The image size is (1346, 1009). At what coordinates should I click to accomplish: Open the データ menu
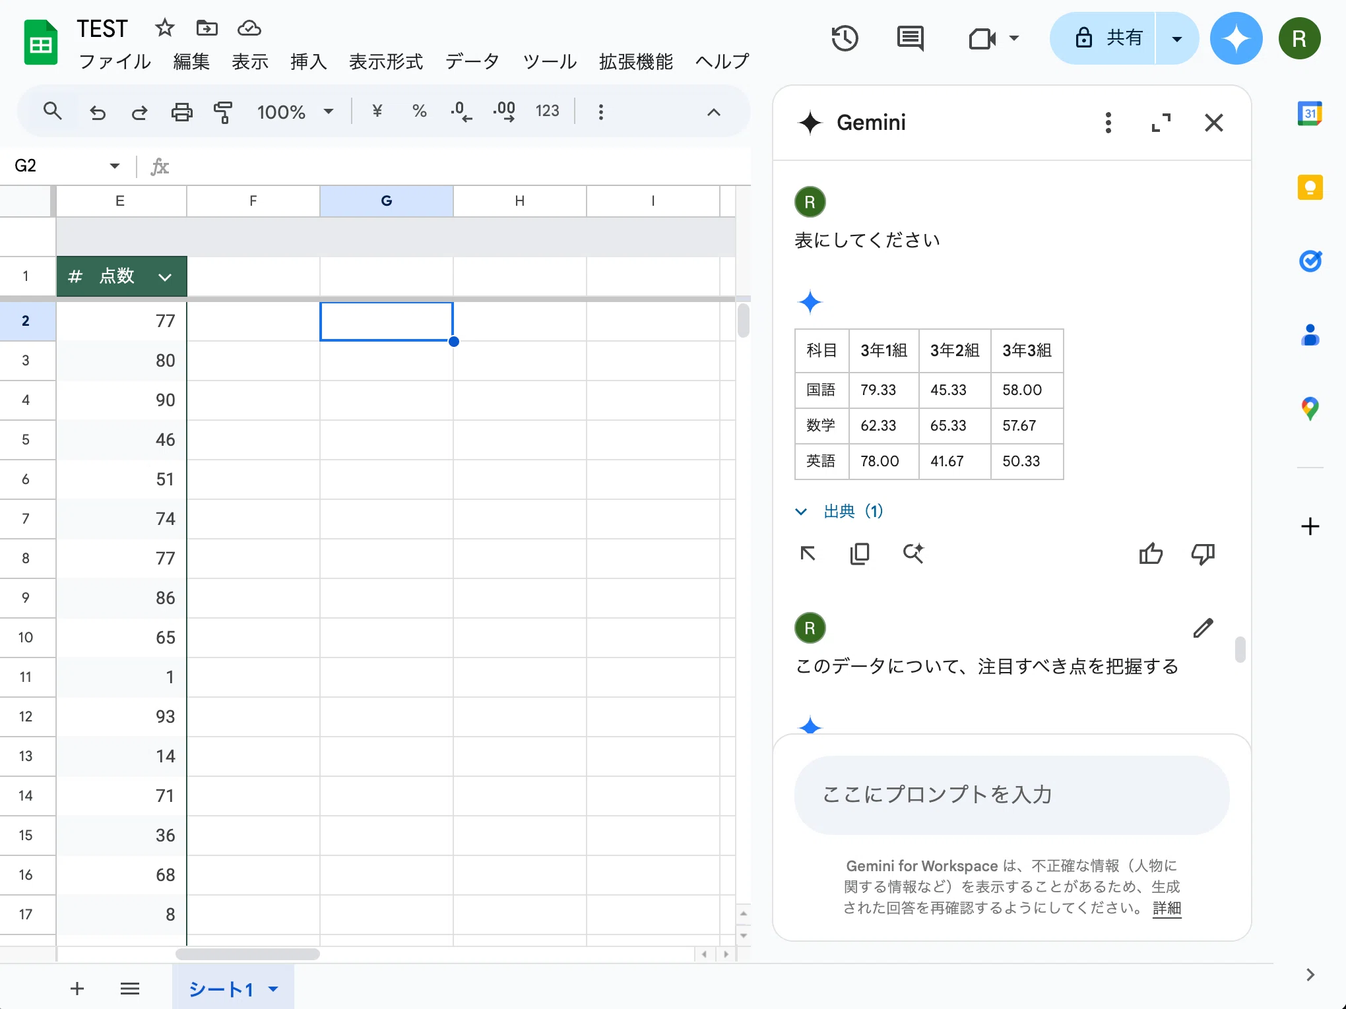tap(472, 61)
